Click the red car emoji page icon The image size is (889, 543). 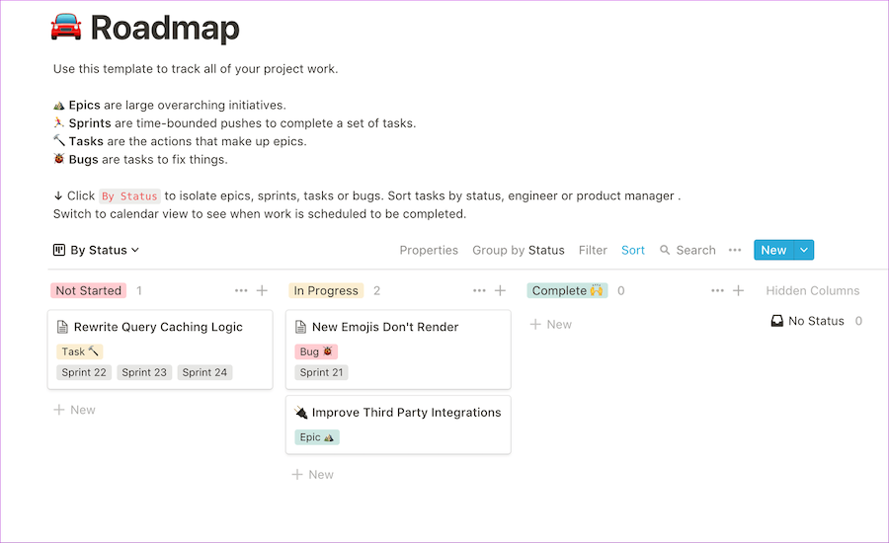click(67, 28)
